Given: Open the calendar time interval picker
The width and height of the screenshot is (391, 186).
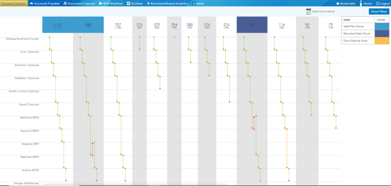Looking at the screenshot, I should point(308,11).
